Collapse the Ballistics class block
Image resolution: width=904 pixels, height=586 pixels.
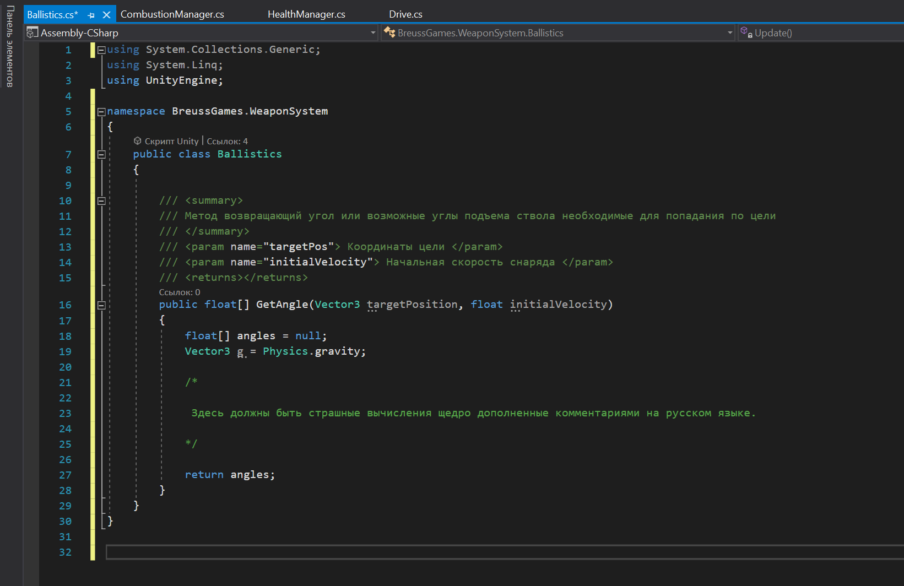coord(101,154)
